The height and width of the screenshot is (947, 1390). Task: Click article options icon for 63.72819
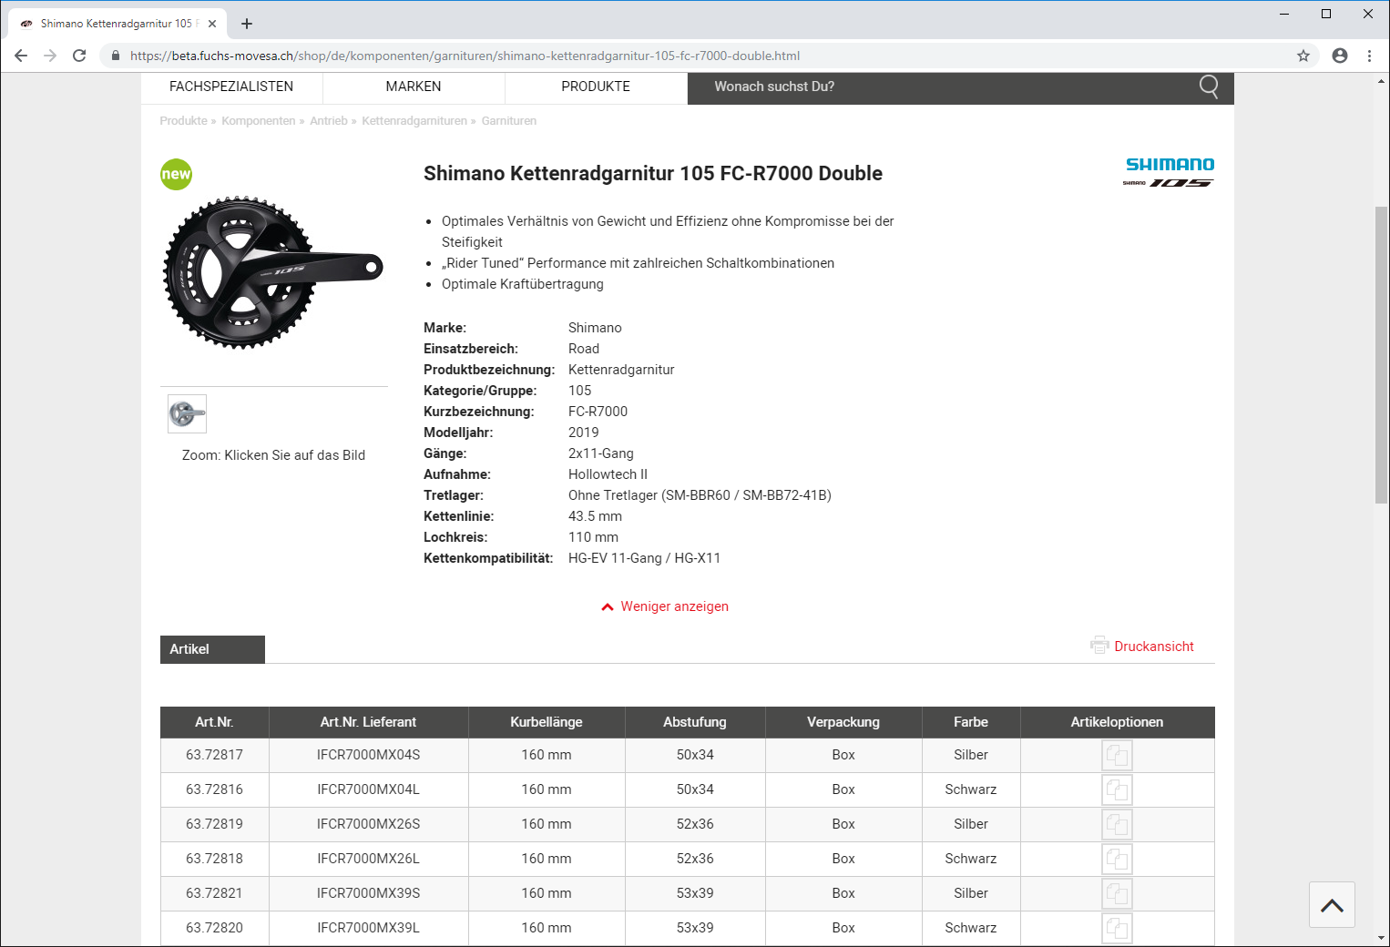tap(1117, 824)
